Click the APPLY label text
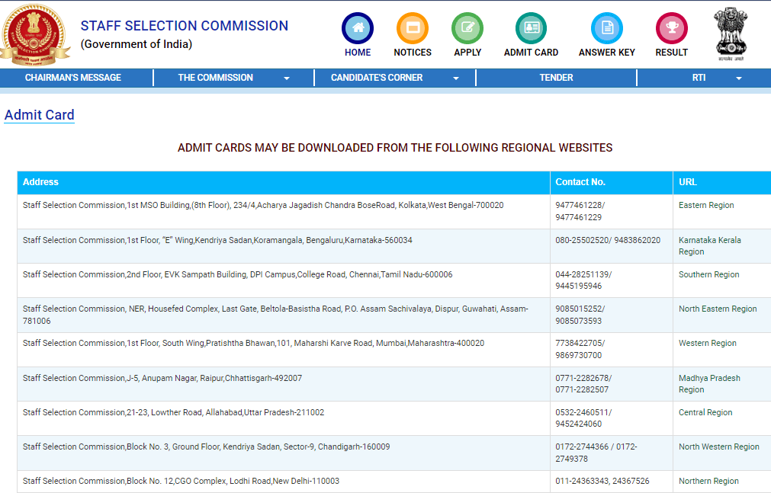The height and width of the screenshot is (493, 771). click(x=467, y=52)
